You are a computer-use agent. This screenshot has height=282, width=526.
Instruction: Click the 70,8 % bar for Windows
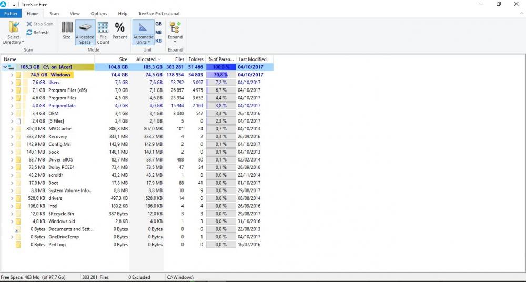click(220, 75)
